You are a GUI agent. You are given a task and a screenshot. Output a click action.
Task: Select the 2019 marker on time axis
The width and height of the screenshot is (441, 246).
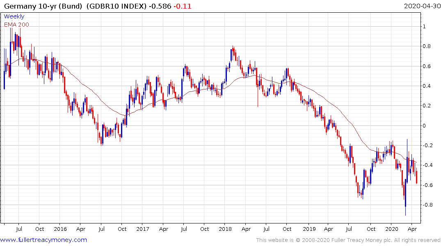pyautogui.click(x=309, y=229)
